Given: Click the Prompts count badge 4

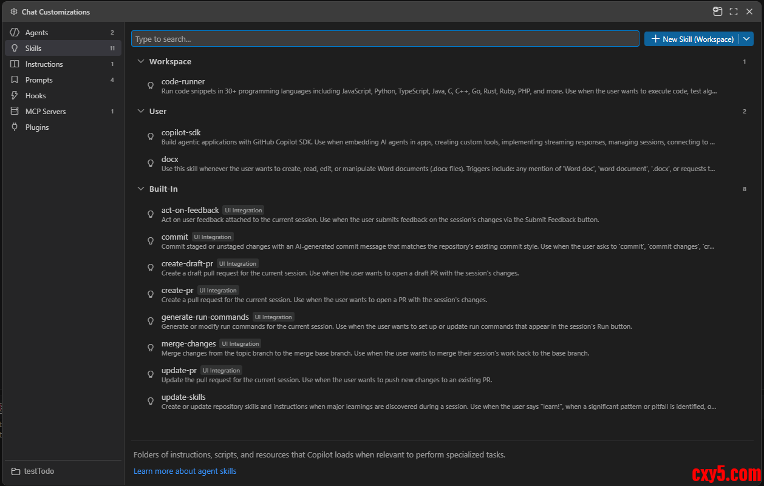Looking at the screenshot, I should pyautogui.click(x=112, y=79).
